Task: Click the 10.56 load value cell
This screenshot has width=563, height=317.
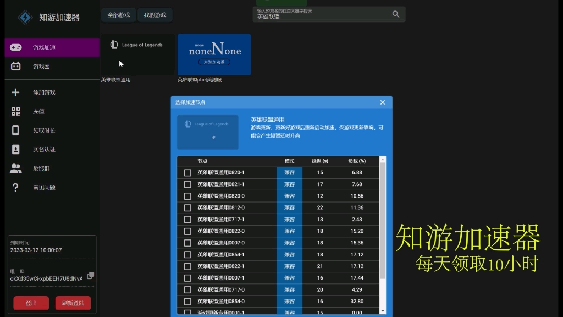Action: tap(357, 196)
